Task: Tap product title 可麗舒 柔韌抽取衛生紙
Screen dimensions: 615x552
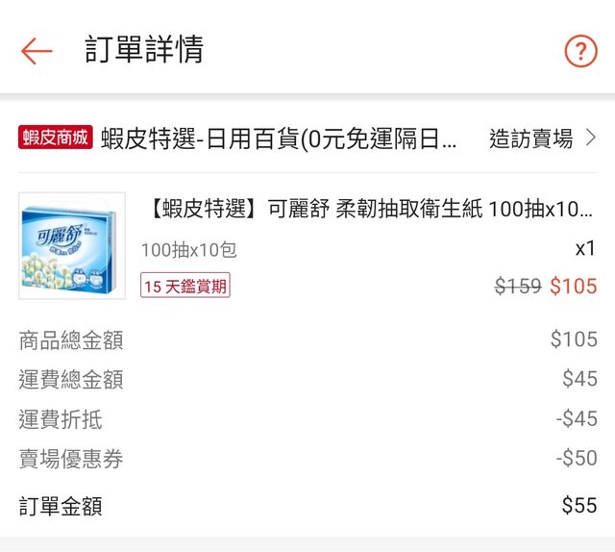Action: (371, 209)
